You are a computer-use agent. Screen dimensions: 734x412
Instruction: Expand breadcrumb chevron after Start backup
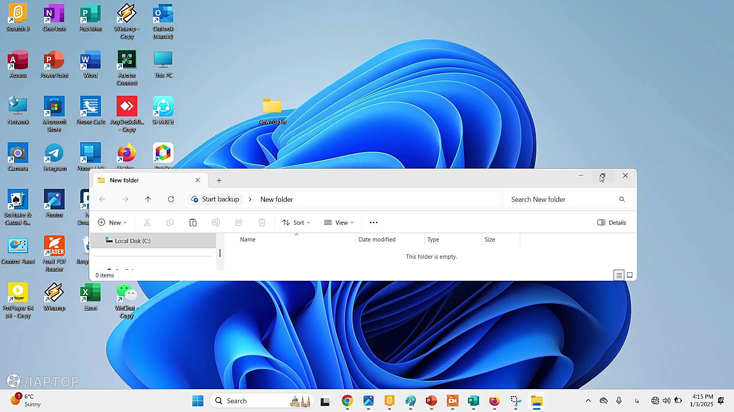[x=250, y=199]
